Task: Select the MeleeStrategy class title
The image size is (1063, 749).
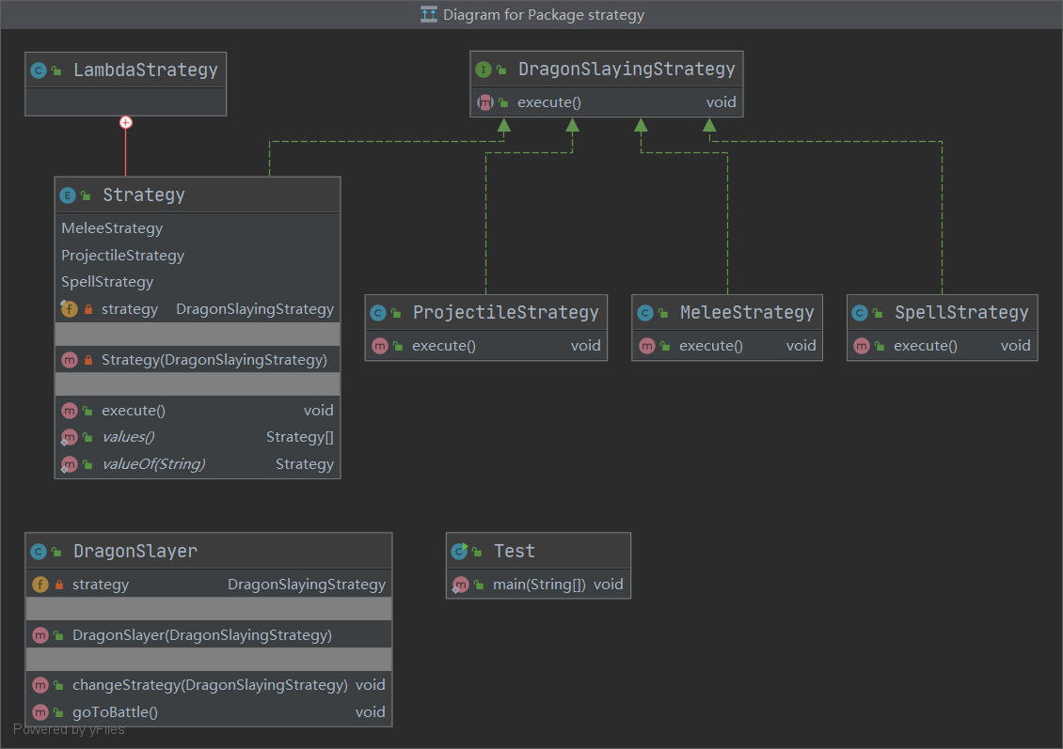Action: point(747,312)
